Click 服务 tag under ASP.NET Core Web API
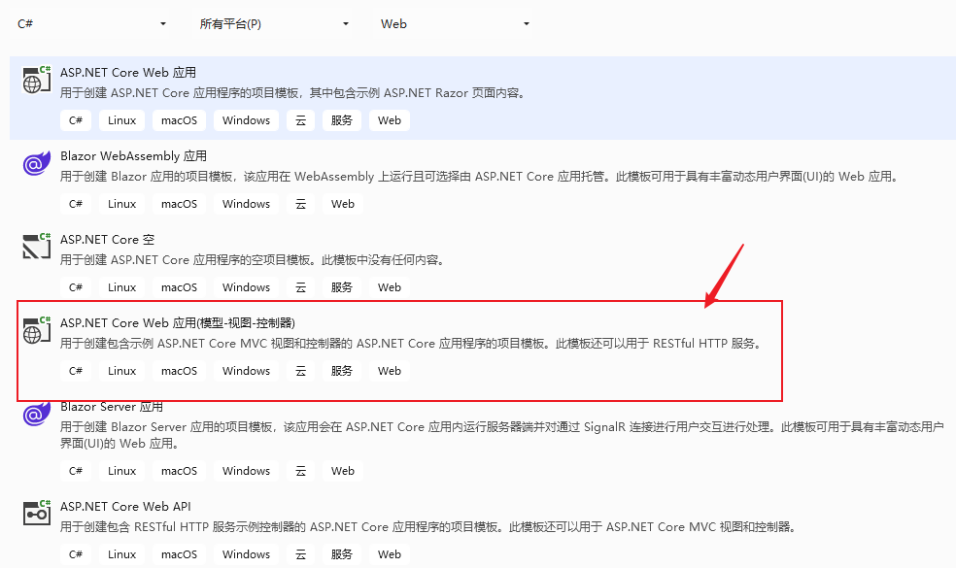956x568 pixels. [x=342, y=554]
